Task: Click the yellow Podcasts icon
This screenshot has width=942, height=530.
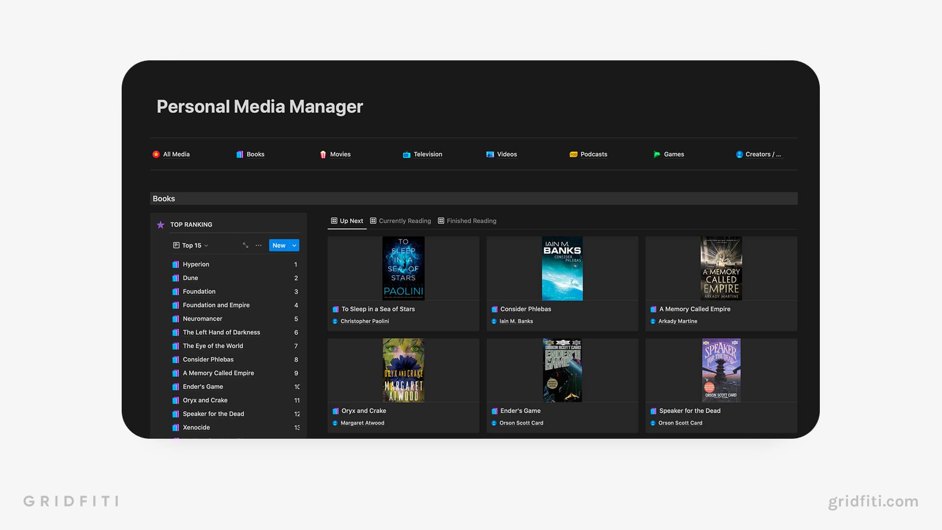Action: (573, 154)
